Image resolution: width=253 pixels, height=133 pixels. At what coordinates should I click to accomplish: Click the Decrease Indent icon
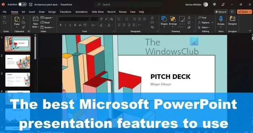tap(134, 19)
